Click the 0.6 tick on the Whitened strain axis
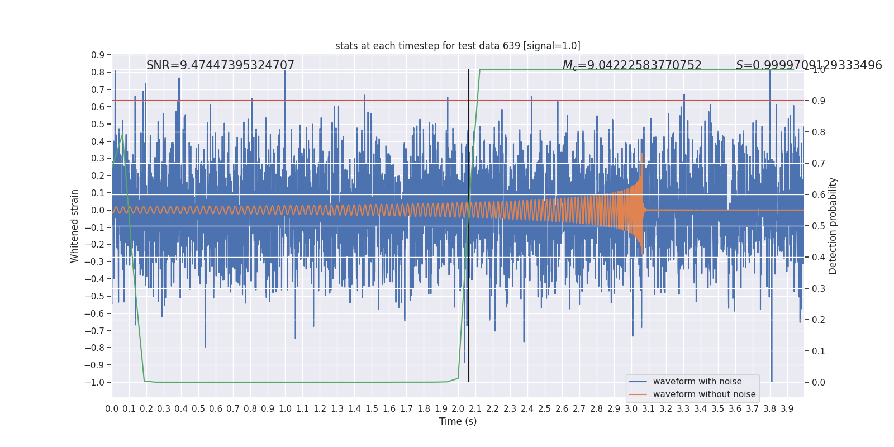894x447 pixels. (x=98, y=107)
